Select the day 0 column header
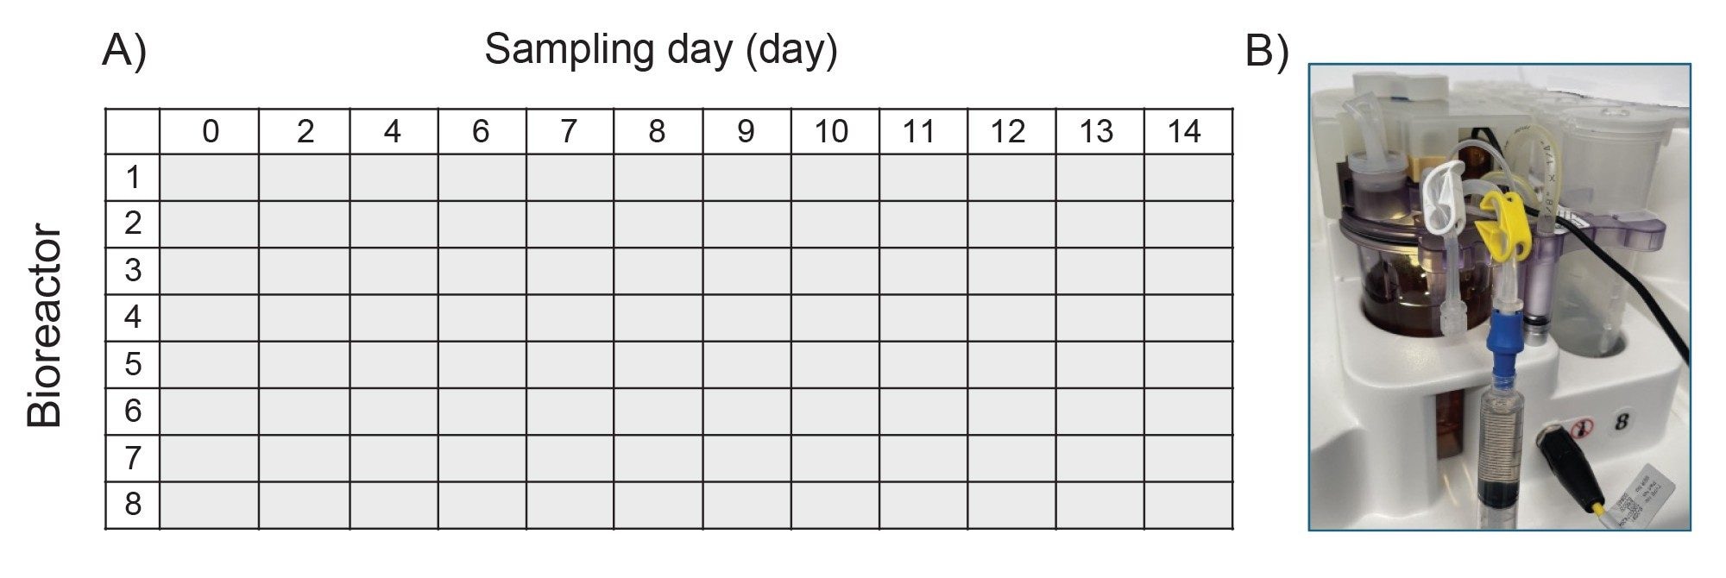 tap(210, 132)
